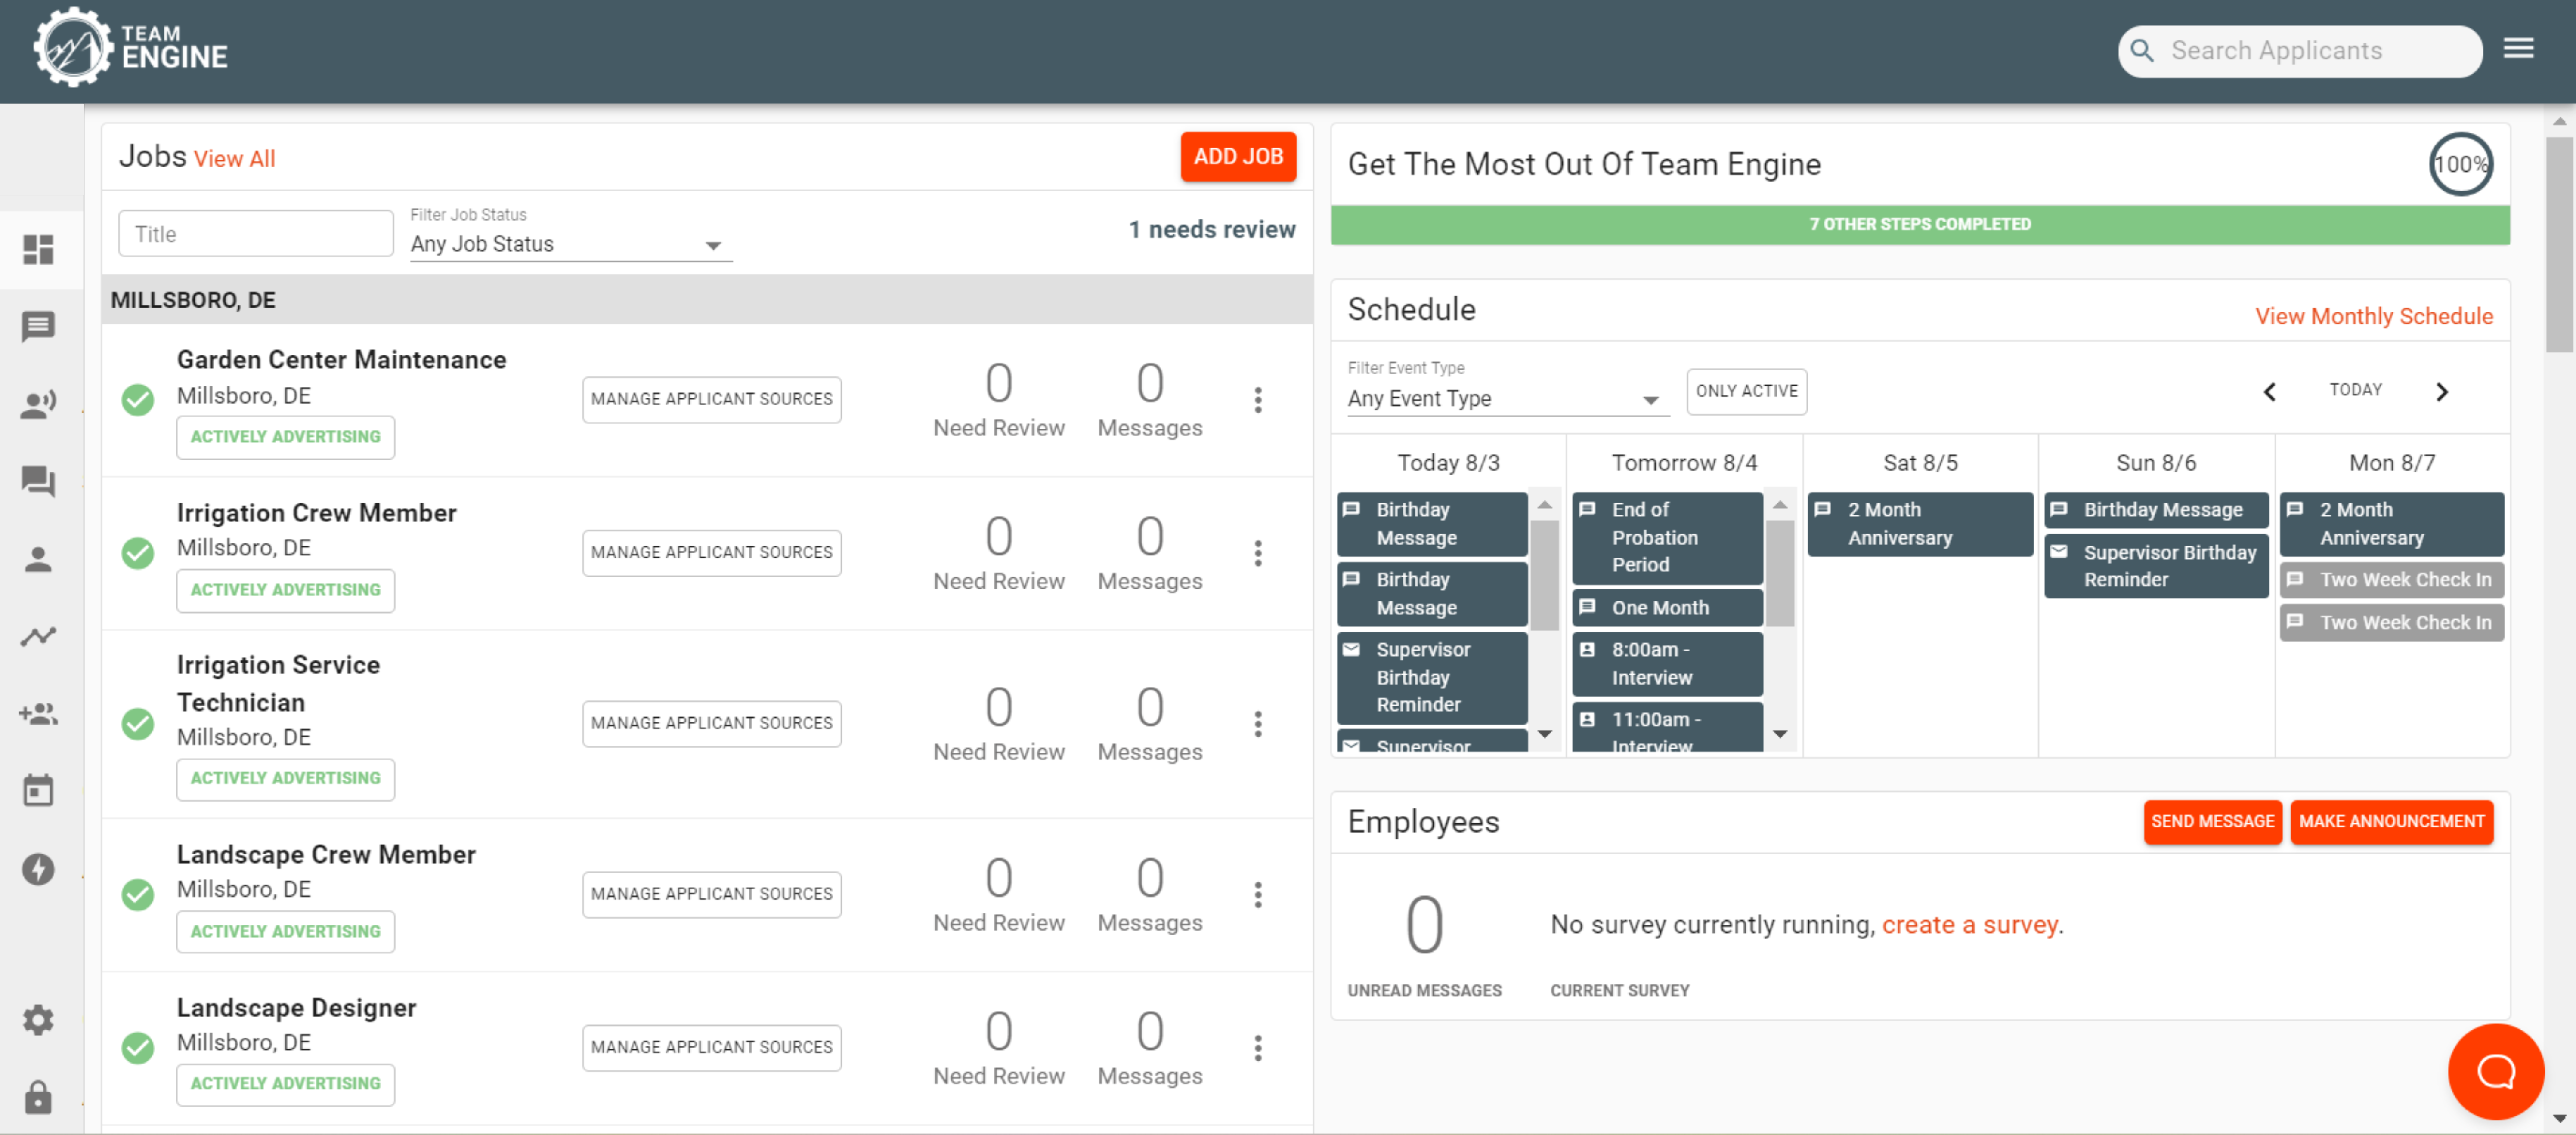Follow the create a survey link
This screenshot has height=1135, width=2576.
[x=1969, y=924]
